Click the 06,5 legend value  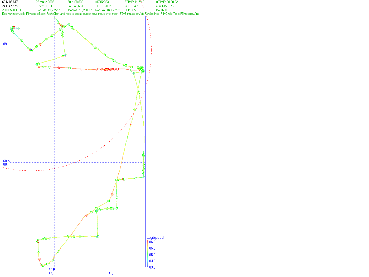152,242
